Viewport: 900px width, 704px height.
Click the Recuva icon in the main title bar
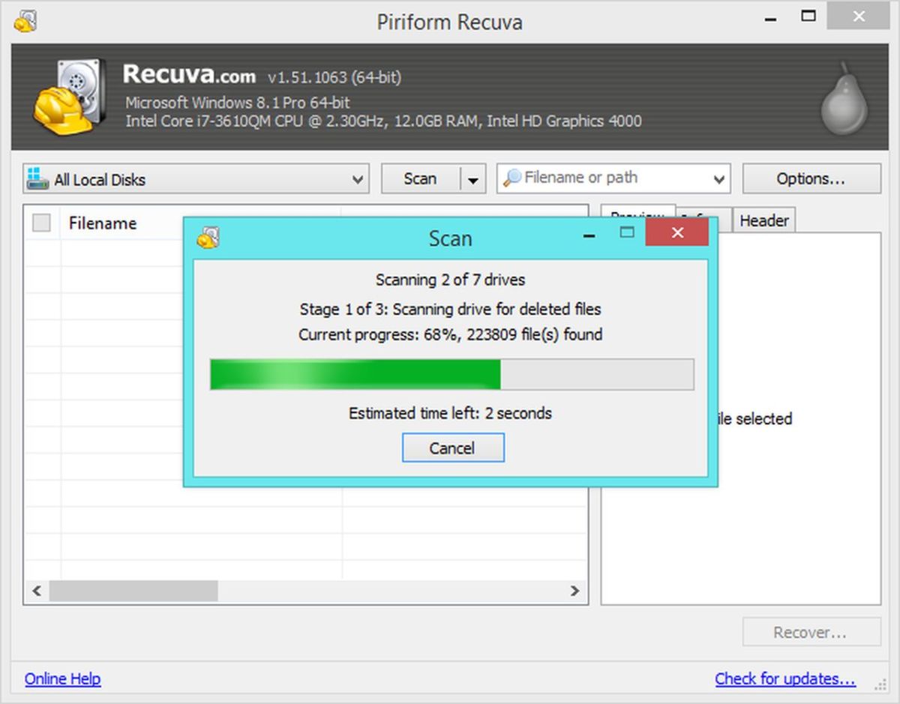click(x=25, y=20)
